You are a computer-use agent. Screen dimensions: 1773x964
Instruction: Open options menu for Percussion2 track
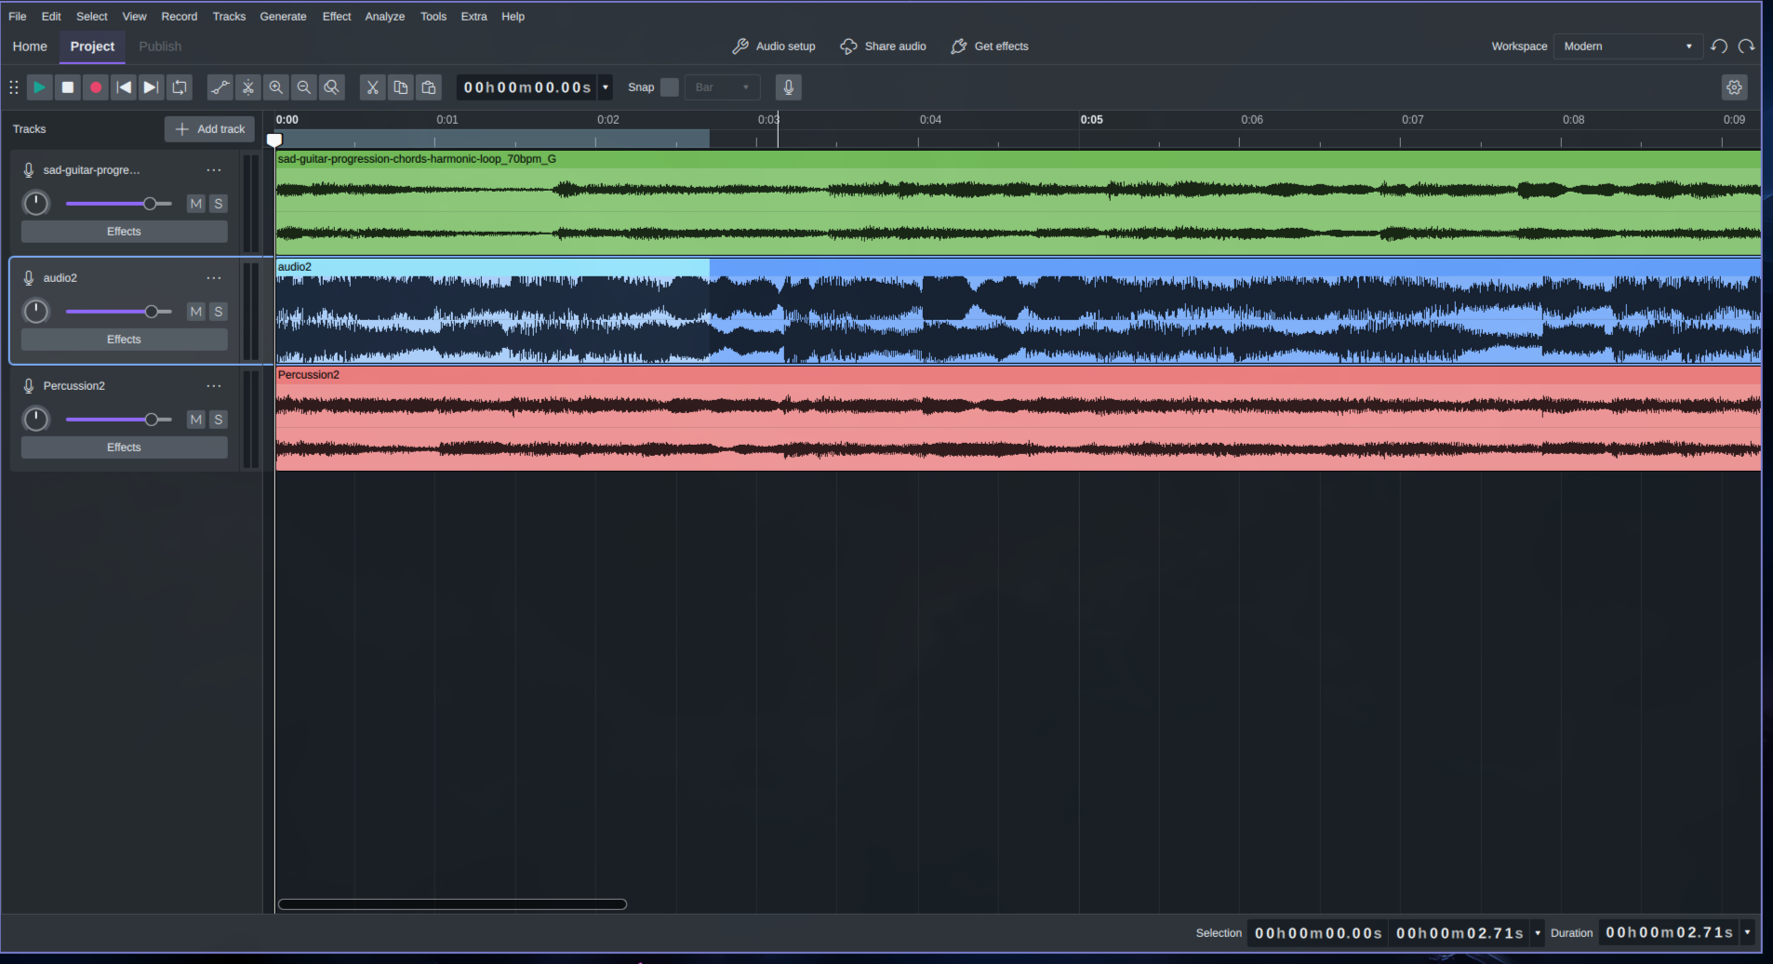pyautogui.click(x=214, y=386)
